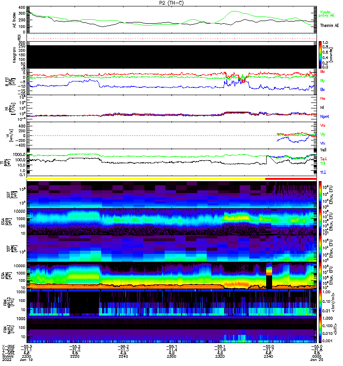343x366 pixels.
Task: Click the FBK electric field mV/m color bar
Action: pos(320,303)
